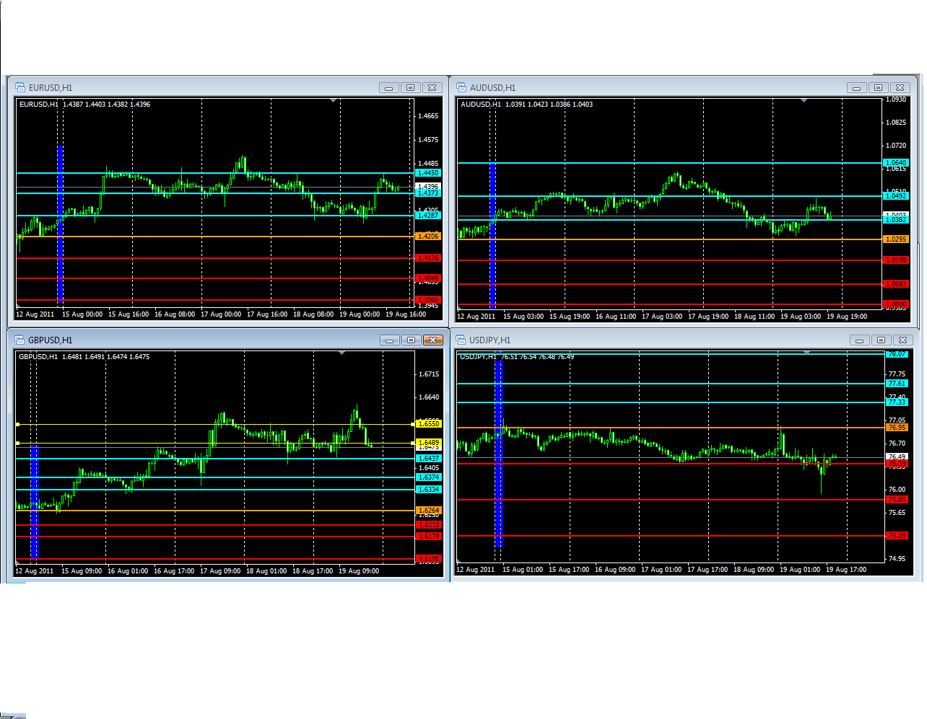Close the EURUSD,H1 chart window

432,88
